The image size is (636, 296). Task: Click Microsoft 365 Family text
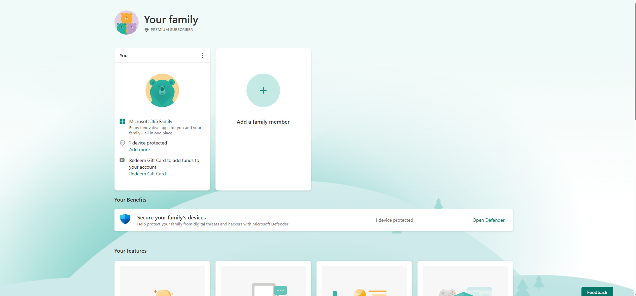[151, 121]
